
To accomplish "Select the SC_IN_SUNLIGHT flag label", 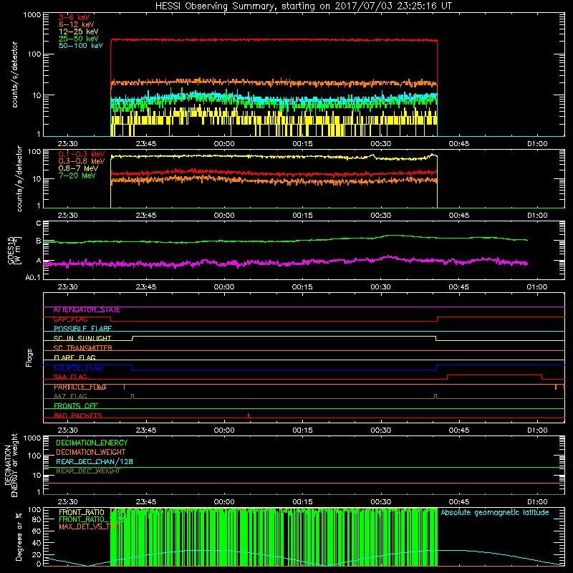I will coord(82,338).
